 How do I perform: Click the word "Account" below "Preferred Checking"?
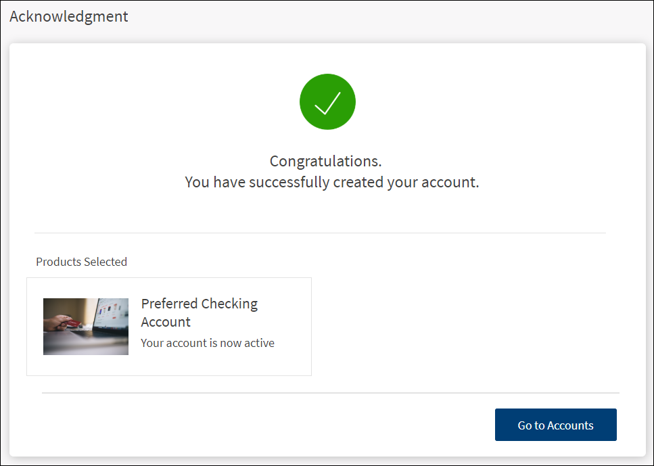166,322
